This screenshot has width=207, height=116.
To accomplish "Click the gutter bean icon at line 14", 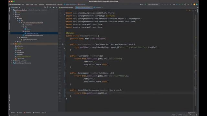I will tap(62, 44).
